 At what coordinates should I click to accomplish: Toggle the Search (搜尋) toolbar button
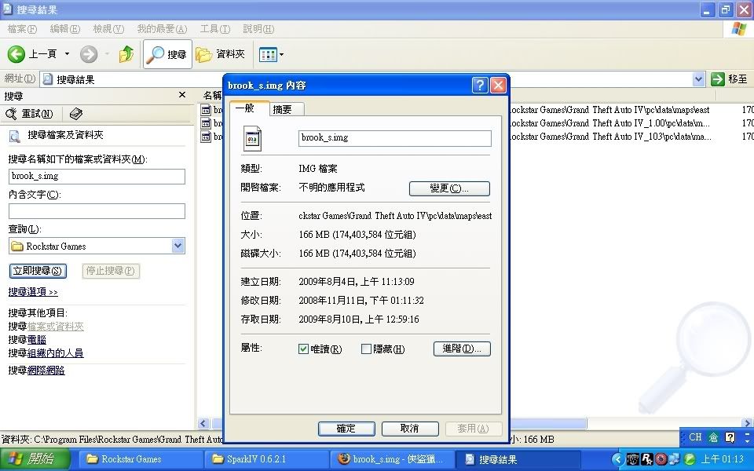[x=167, y=54]
